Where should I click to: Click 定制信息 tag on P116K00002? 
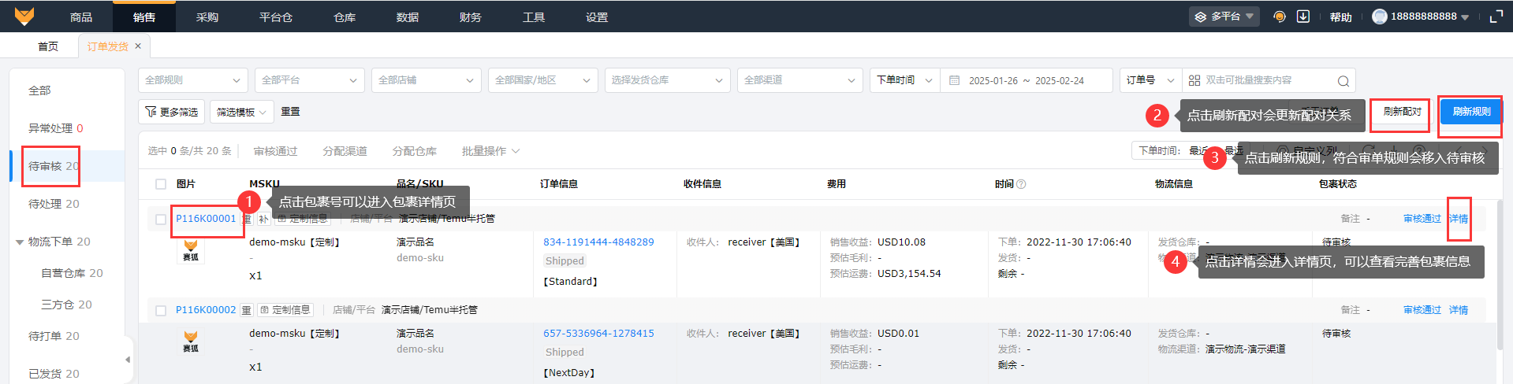(x=285, y=310)
